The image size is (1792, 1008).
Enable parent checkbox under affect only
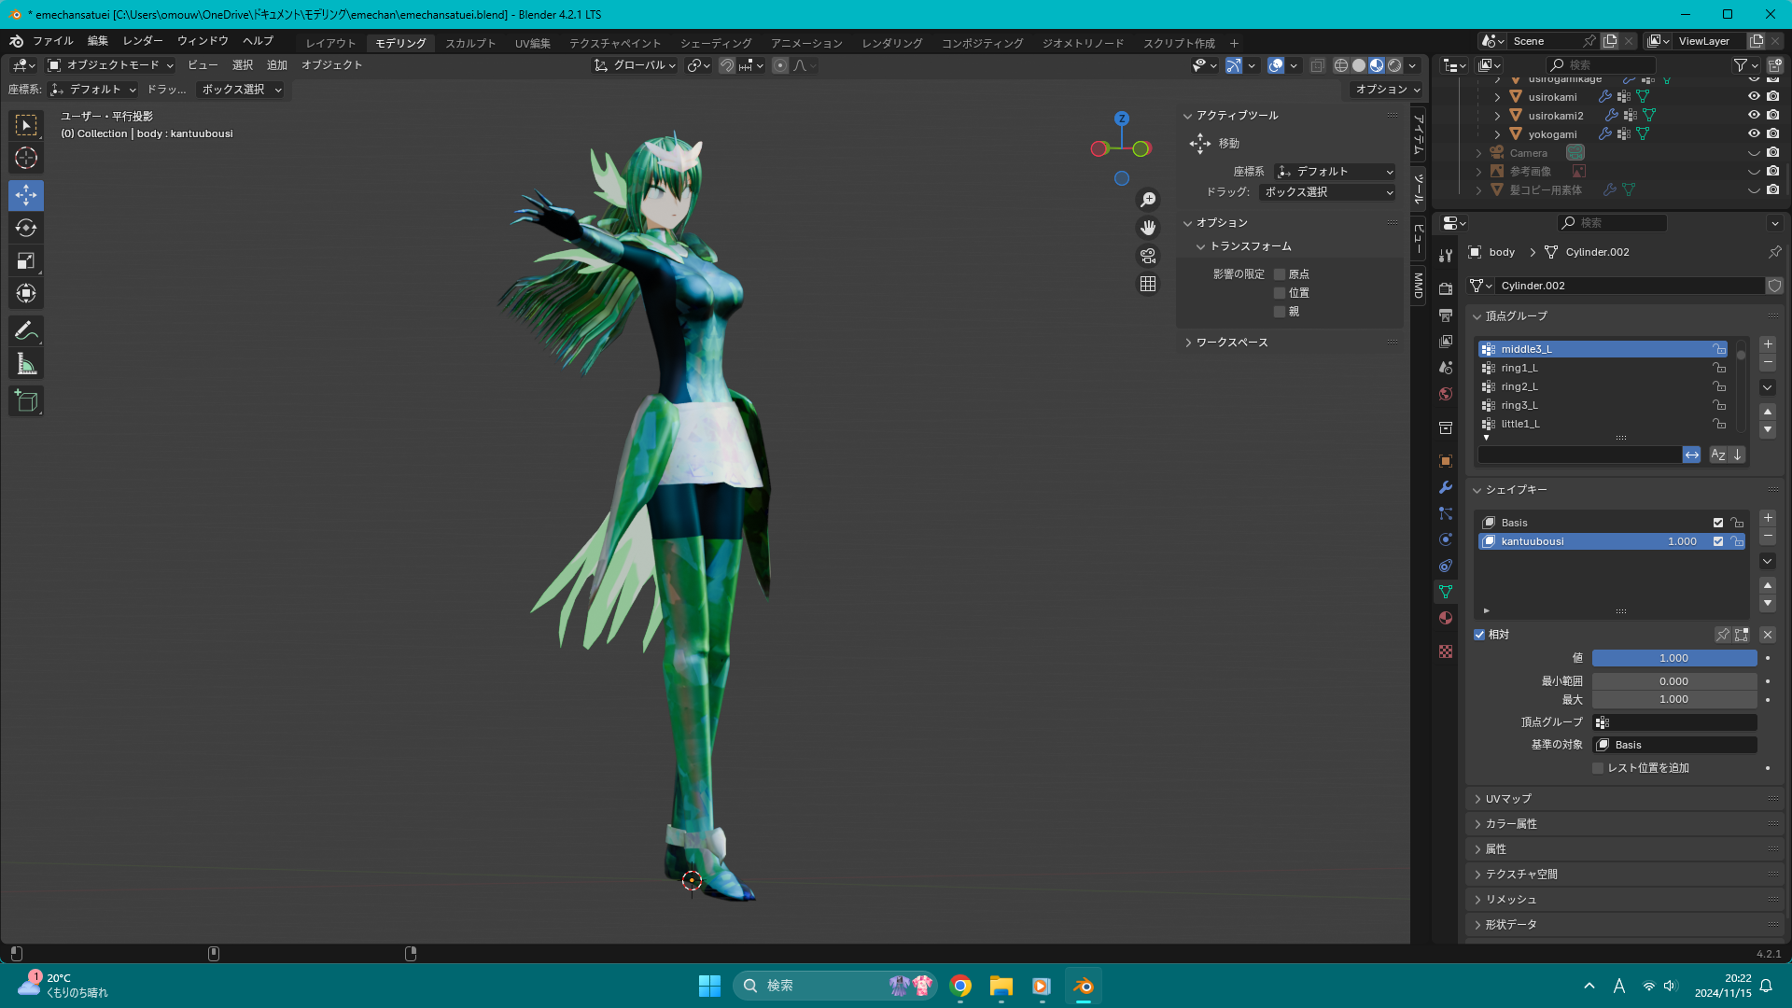[1280, 312]
